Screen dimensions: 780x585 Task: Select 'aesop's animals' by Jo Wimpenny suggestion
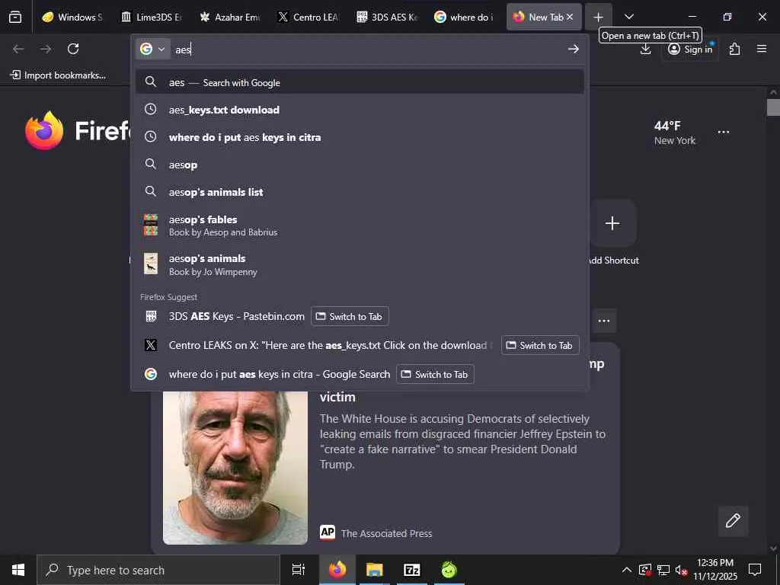pos(360,264)
